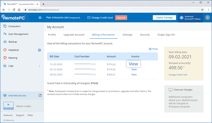Screen dimensions: 212x123
Task: Click the Download RemotePC Viewer icon
Action: pyautogui.click(x=182, y=18)
